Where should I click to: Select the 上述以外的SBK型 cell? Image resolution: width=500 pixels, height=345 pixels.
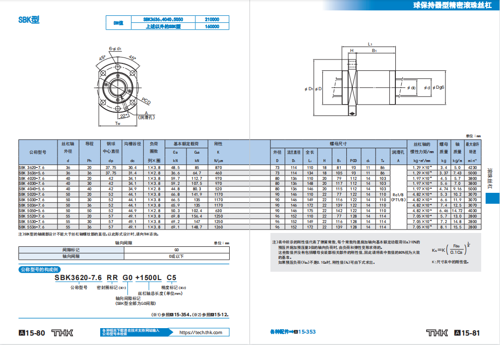(x=163, y=26)
